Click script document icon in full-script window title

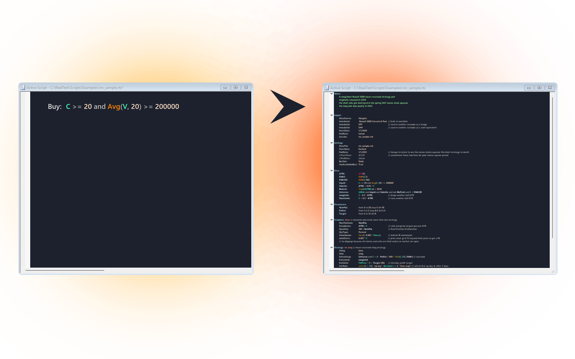click(327, 88)
